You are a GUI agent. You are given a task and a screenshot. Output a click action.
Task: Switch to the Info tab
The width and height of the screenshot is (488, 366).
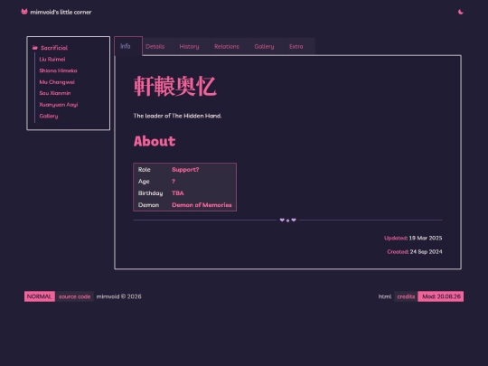tap(128, 46)
